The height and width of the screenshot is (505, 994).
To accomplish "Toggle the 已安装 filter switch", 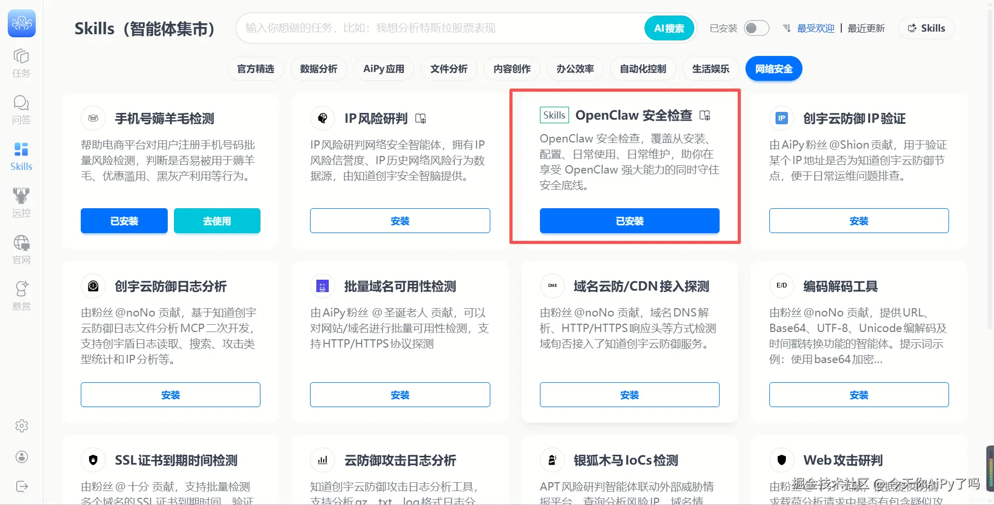I will pyautogui.click(x=756, y=28).
